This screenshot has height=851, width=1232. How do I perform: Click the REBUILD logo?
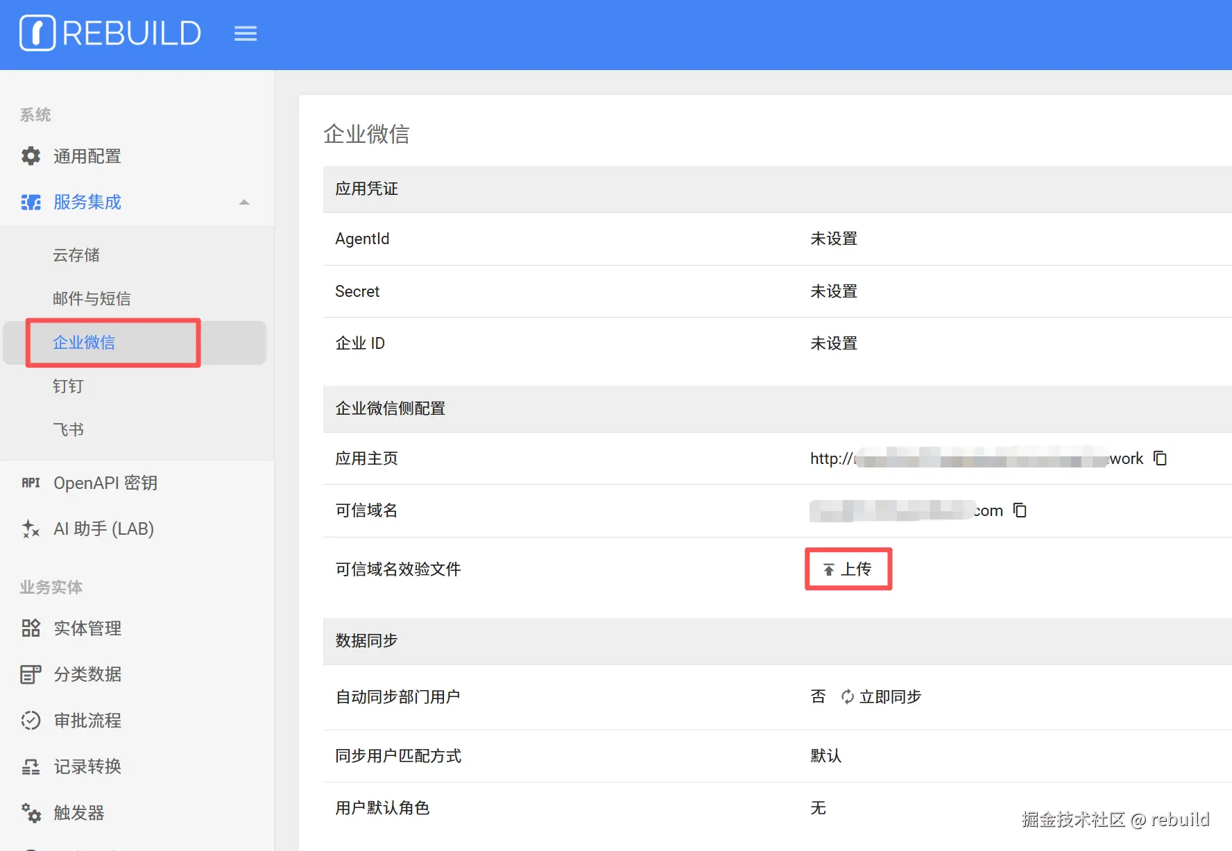click(110, 33)
